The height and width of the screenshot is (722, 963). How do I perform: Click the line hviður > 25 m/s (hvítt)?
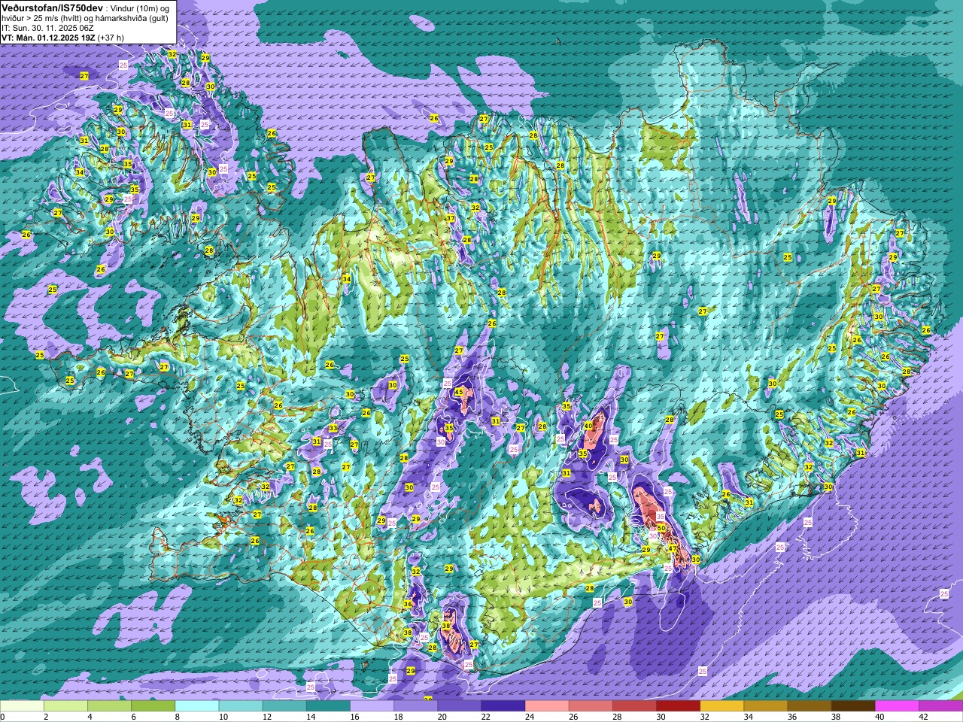[42, 18]
